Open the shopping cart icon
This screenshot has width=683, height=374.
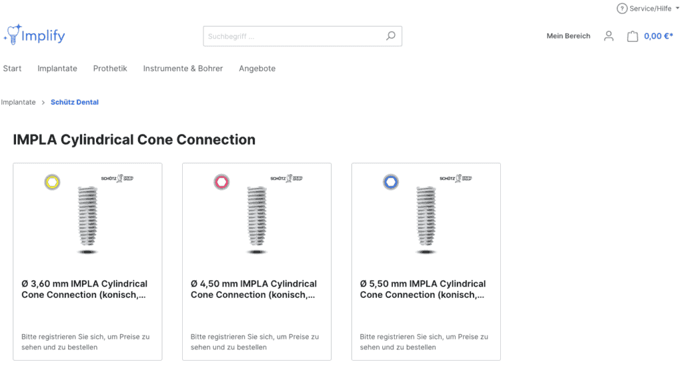(632, 36)
